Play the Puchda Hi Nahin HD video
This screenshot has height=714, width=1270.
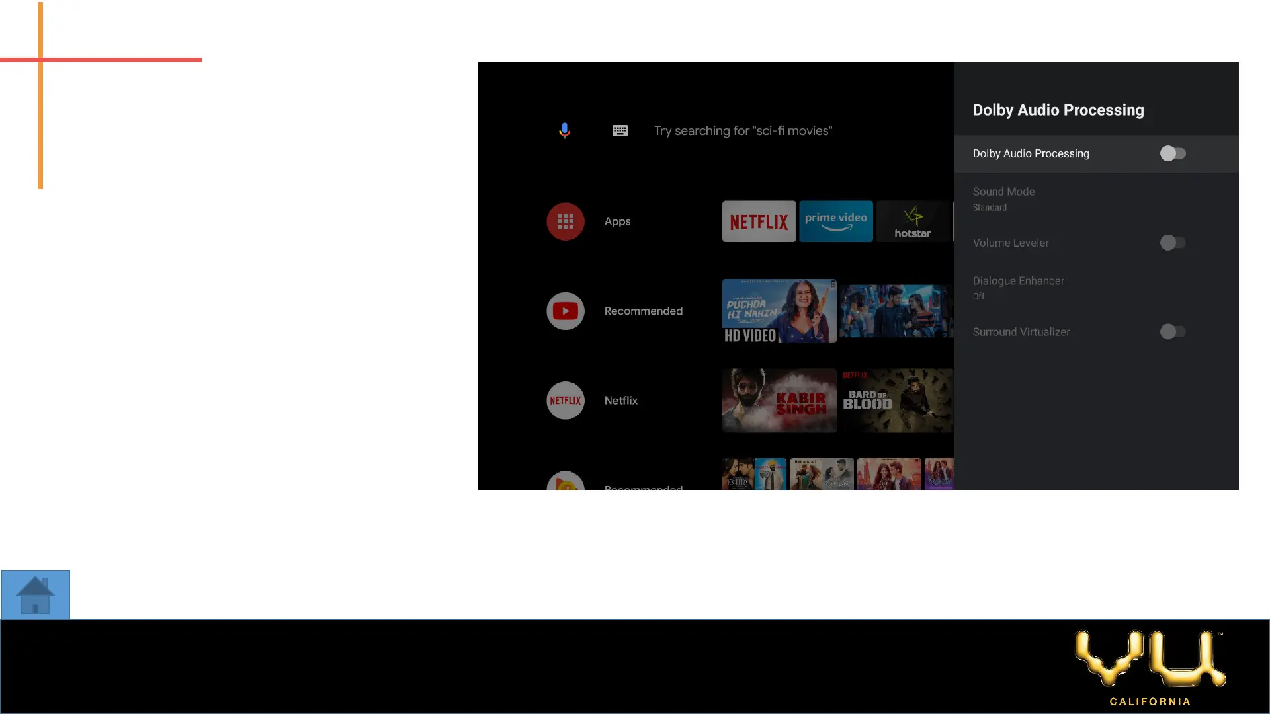779,311
